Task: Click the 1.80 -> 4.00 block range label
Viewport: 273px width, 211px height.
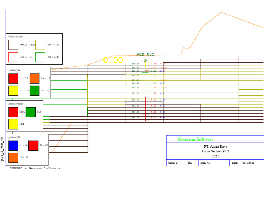Action: point(53,57)
